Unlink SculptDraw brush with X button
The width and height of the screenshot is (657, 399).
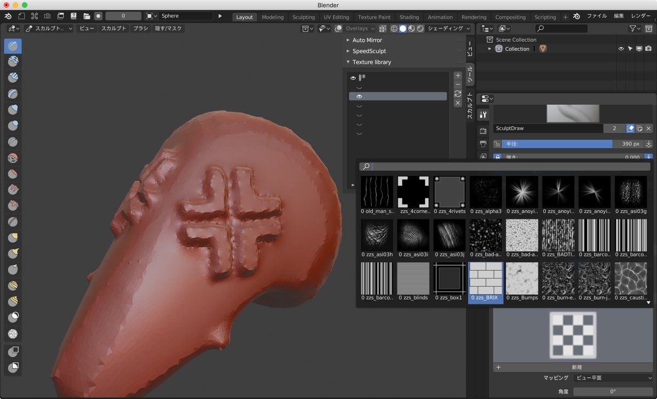coord(649,128)
